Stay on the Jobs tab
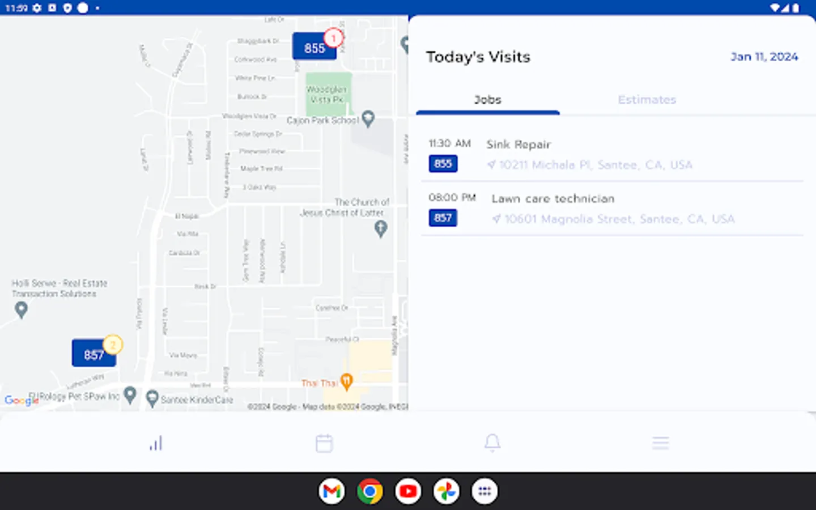This screenshot has width=816, height=510. coord(488,99)
